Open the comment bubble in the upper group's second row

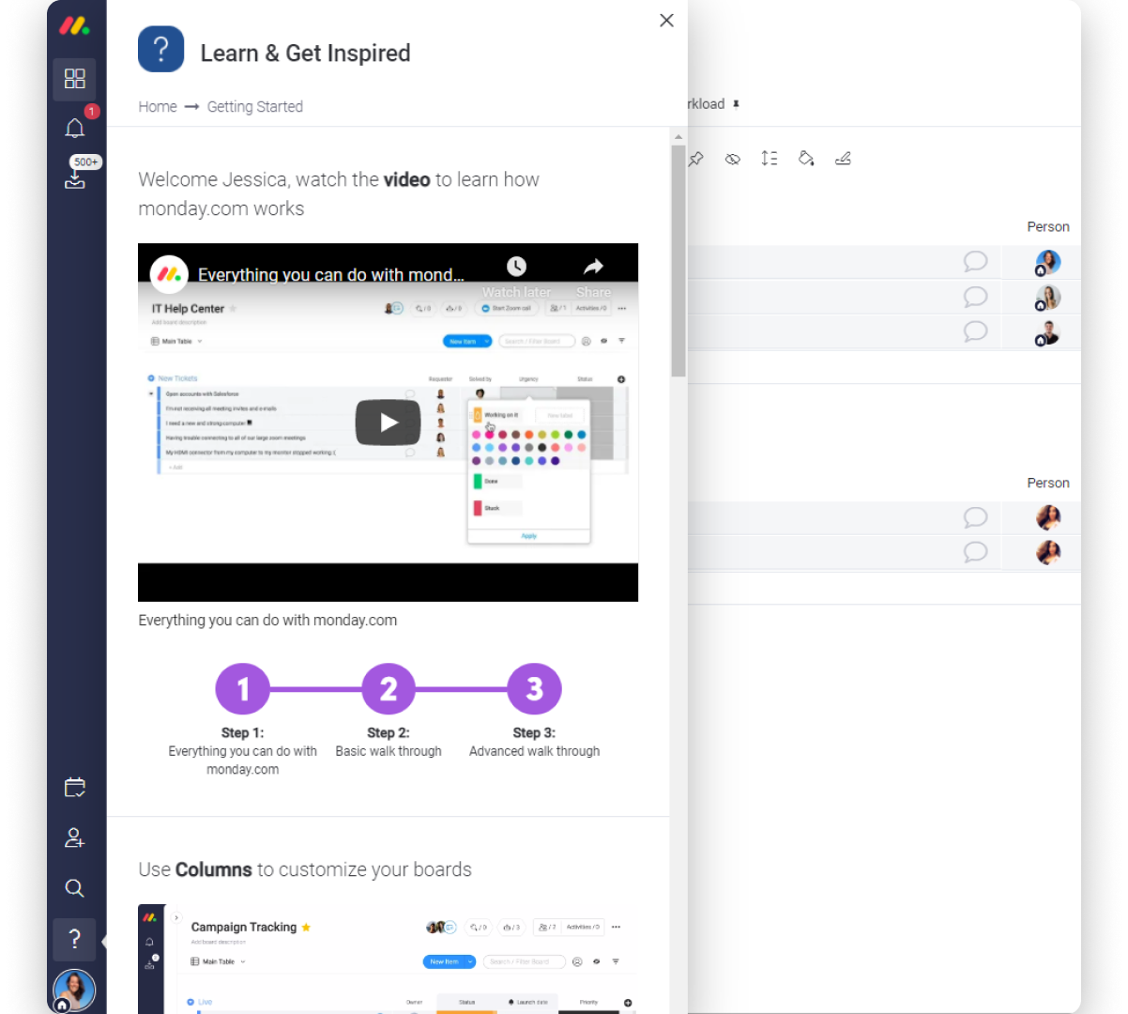pos(976,297)
